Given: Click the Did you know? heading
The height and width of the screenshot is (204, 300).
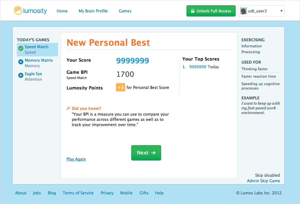Looking at the screenshot, I should tap(86, 108).
